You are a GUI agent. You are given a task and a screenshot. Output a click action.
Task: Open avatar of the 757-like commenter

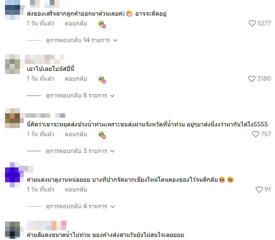point(13,118)
